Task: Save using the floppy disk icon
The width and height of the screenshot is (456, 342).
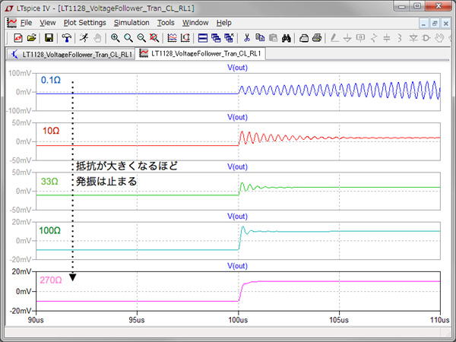Action: point(49,37)
